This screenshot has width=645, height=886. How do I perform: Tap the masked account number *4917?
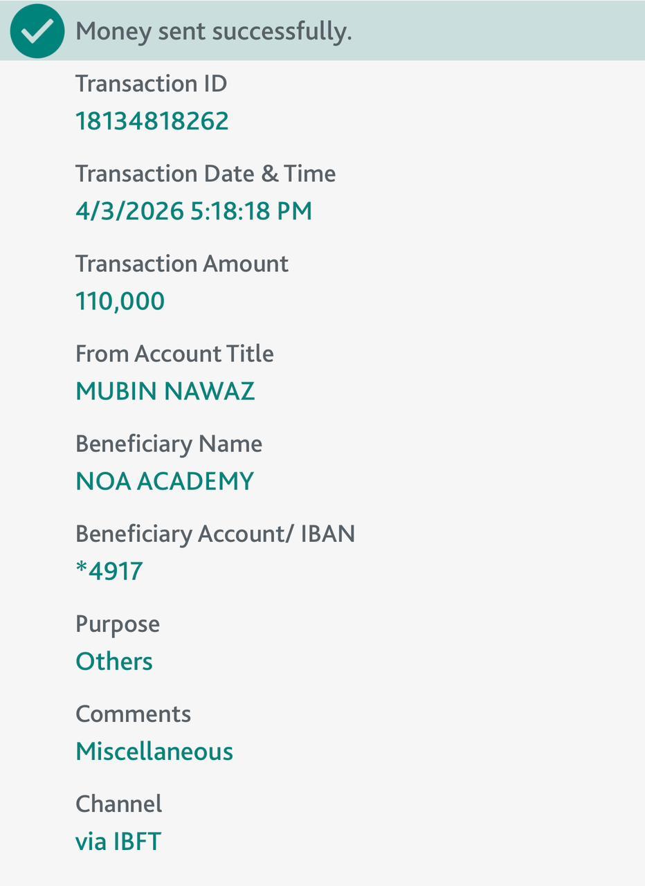coord(109,571)
